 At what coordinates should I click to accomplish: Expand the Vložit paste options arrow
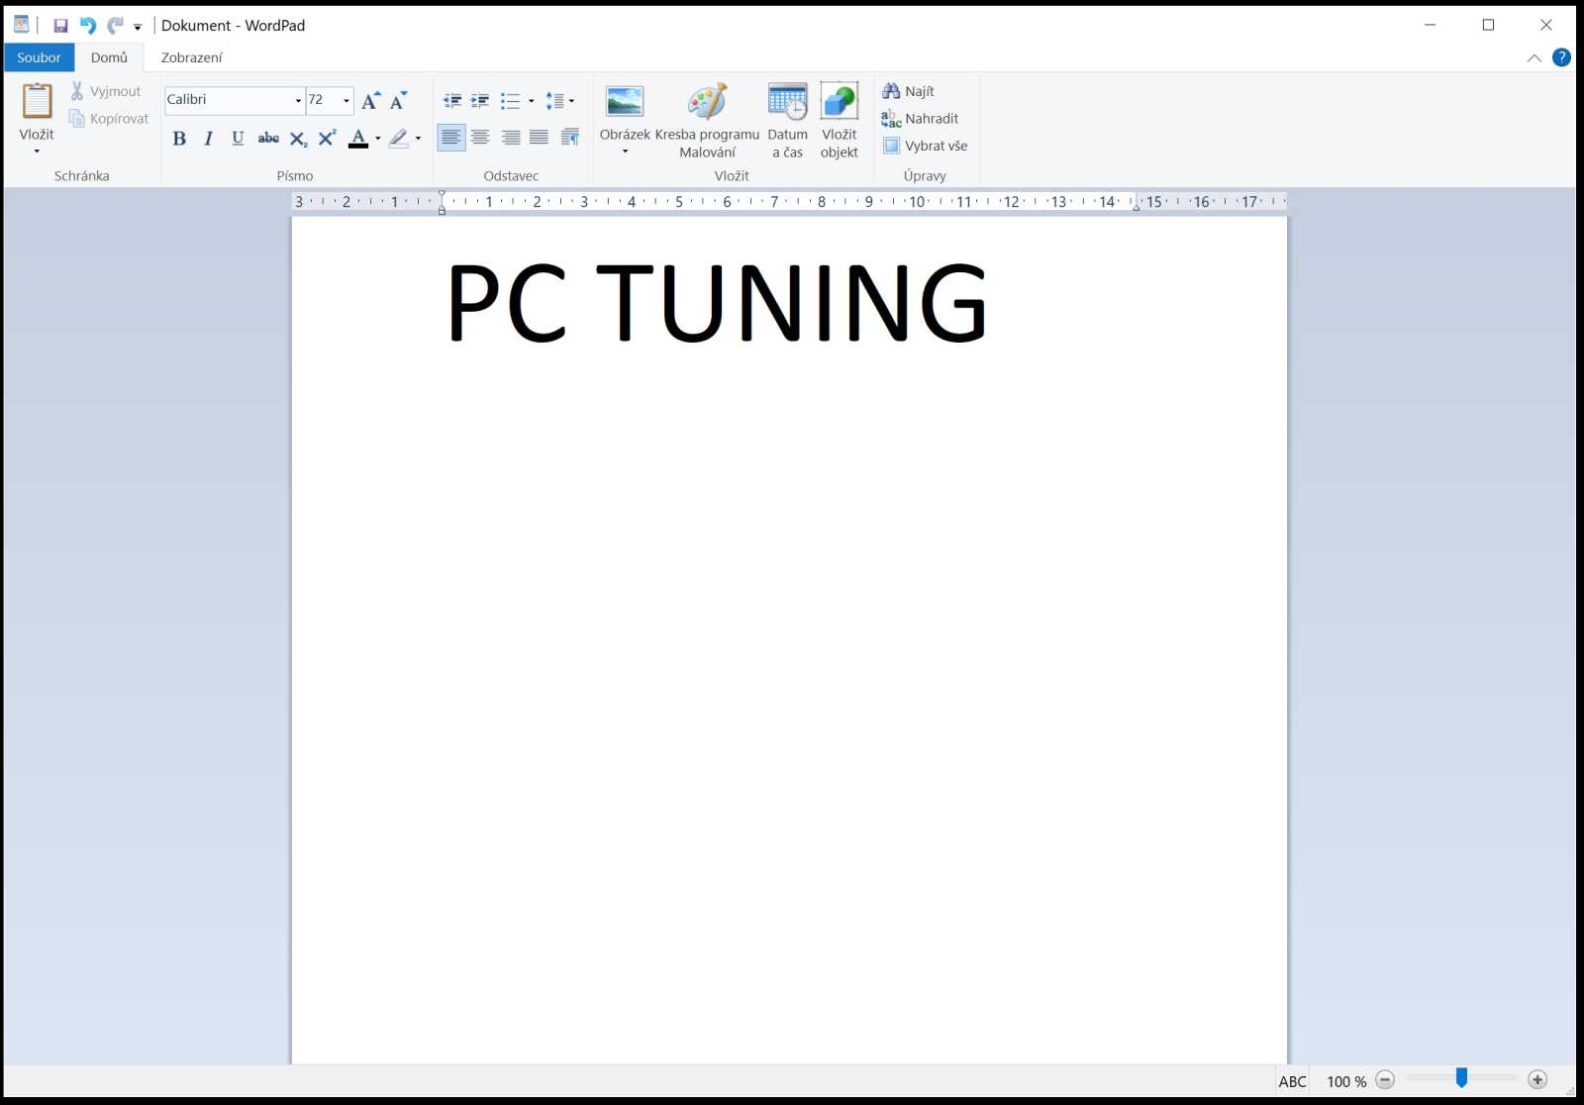click(37, 151)
